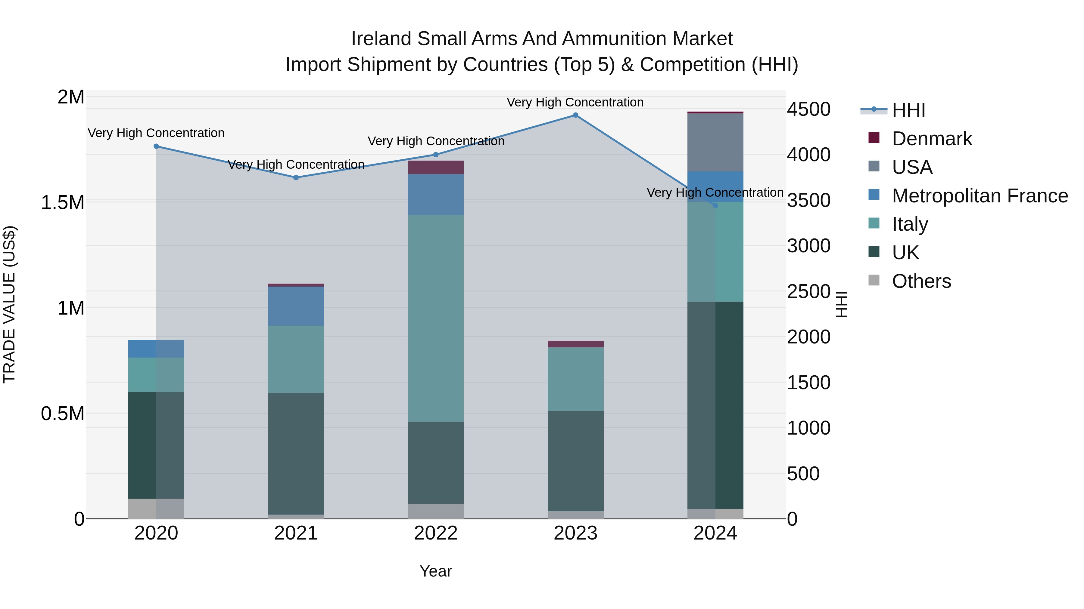Screen dimensions: 1084x609
Task: Click the Others segment of the 2022 bar
Action: 436,511
